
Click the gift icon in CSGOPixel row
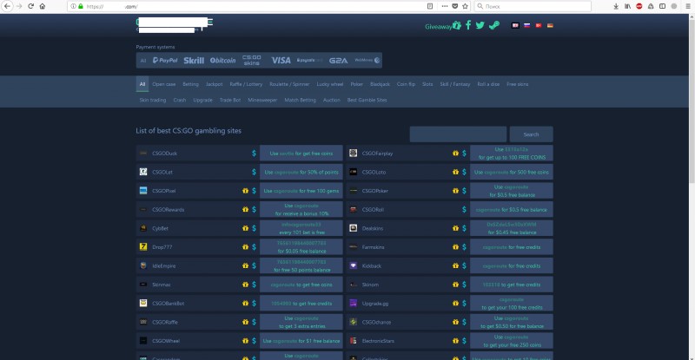(245, 191)
